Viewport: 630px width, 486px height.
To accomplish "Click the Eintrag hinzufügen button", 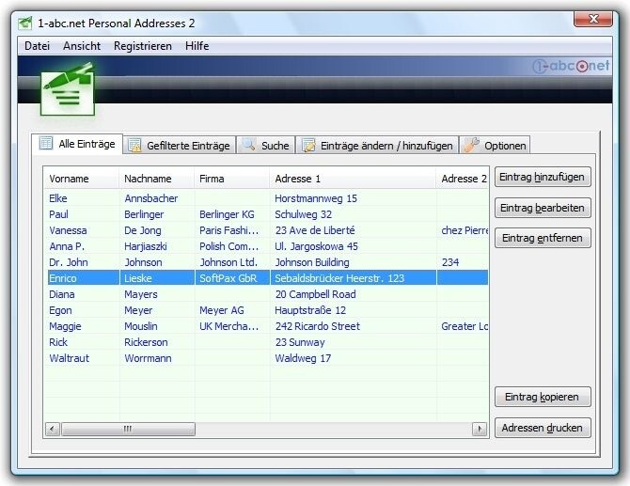I will [543, 177].
